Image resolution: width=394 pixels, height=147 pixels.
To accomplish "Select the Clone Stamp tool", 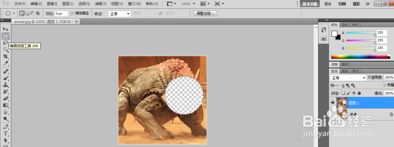I will (x=6, y=85).
